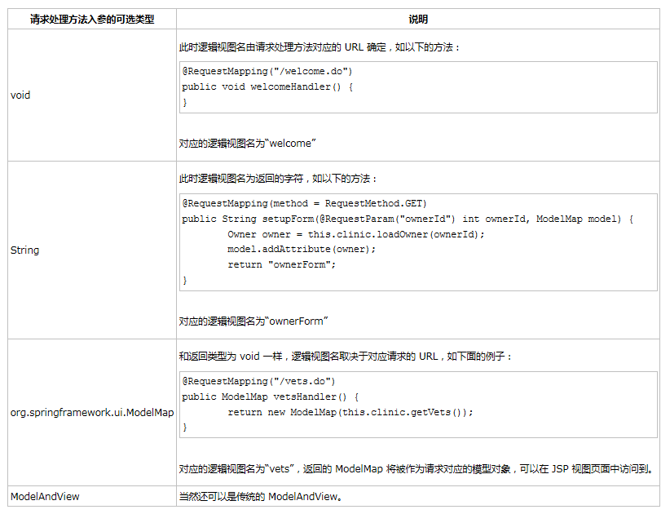Click the @RequestMapping("/vets.do") code line
The height and width of the screenshot is (514, 670).
[258, 381]
